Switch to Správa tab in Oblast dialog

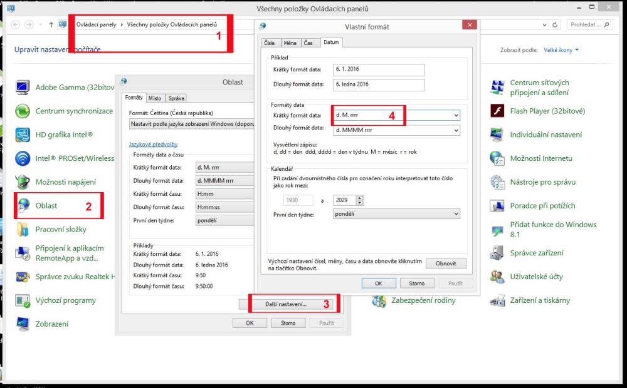(x=176, y=98)
